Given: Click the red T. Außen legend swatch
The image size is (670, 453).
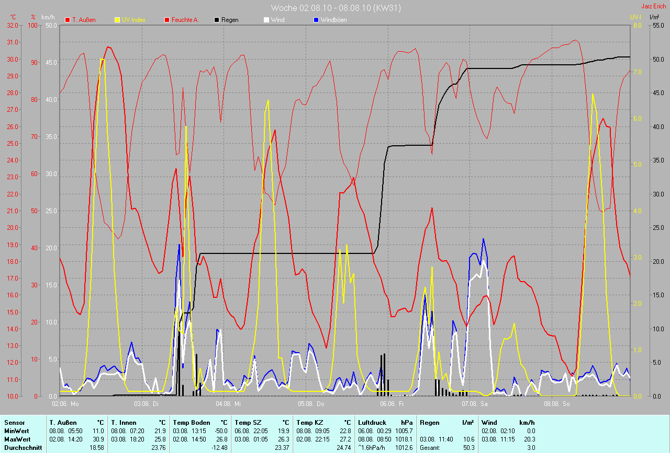Looking at the screenshot, I should tap(68, 20).
